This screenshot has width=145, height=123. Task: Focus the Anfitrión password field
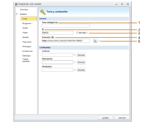click(x=57, y=55)
